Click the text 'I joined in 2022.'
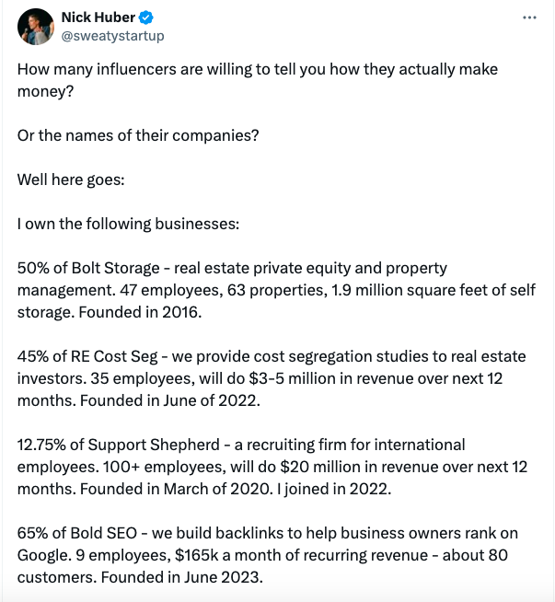The width and height of the screenshot is (555, 602). (x=334, y=489)
